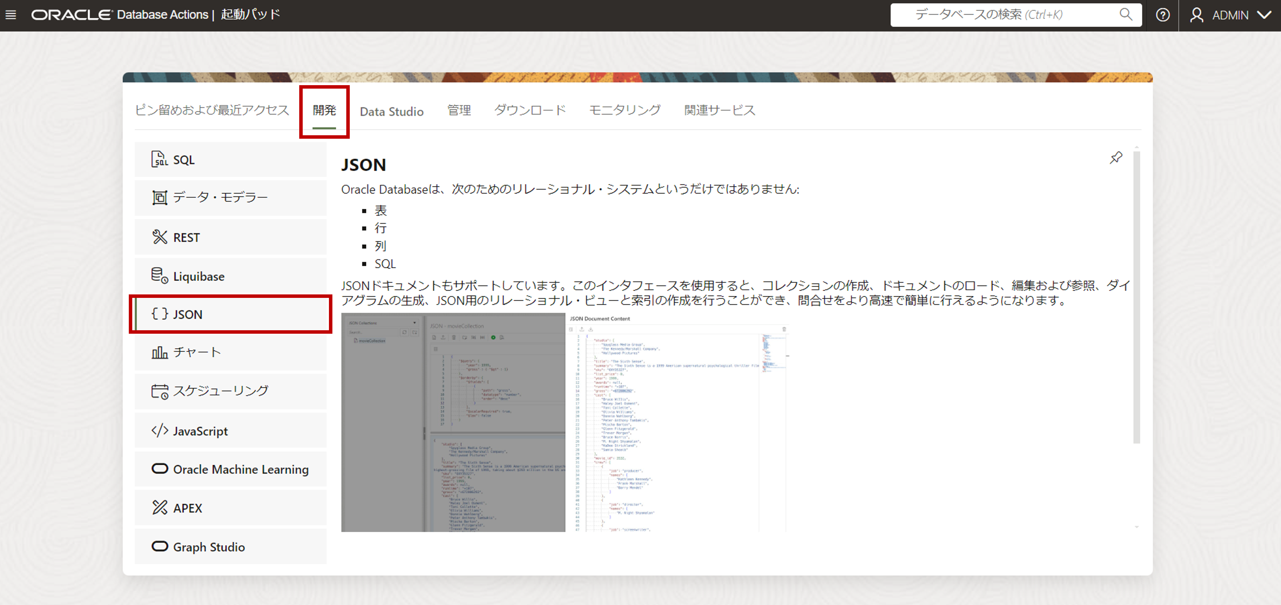The image size is (1281, 605).
Task: Click the search magnifier icon
Action: [x=1125, y=14]
